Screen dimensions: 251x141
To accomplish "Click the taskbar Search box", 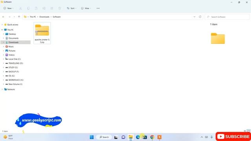I will coord(104,137).
